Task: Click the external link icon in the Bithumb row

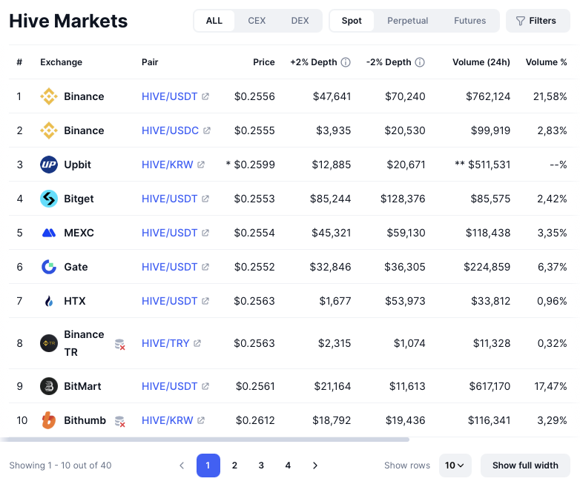Action: click(x=201, y=420)
